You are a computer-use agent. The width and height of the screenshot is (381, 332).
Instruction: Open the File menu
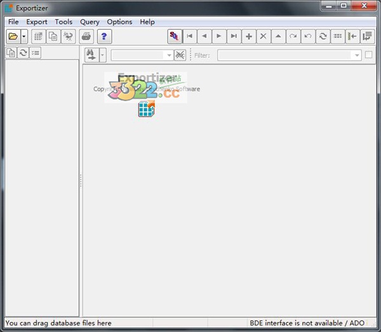[13, 22]
